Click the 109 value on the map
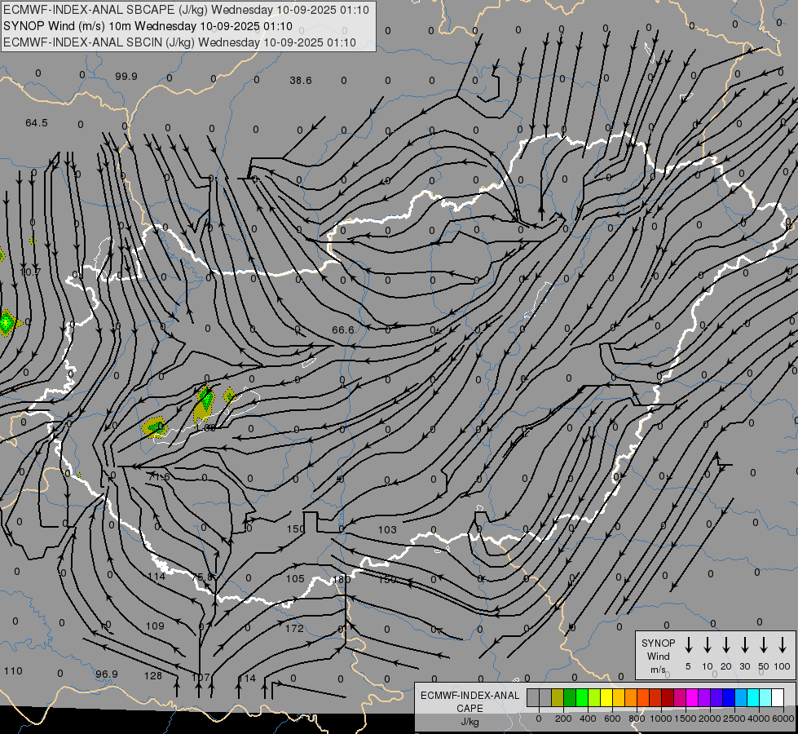Viewport: 798px width, 734px height. point(155,626)
